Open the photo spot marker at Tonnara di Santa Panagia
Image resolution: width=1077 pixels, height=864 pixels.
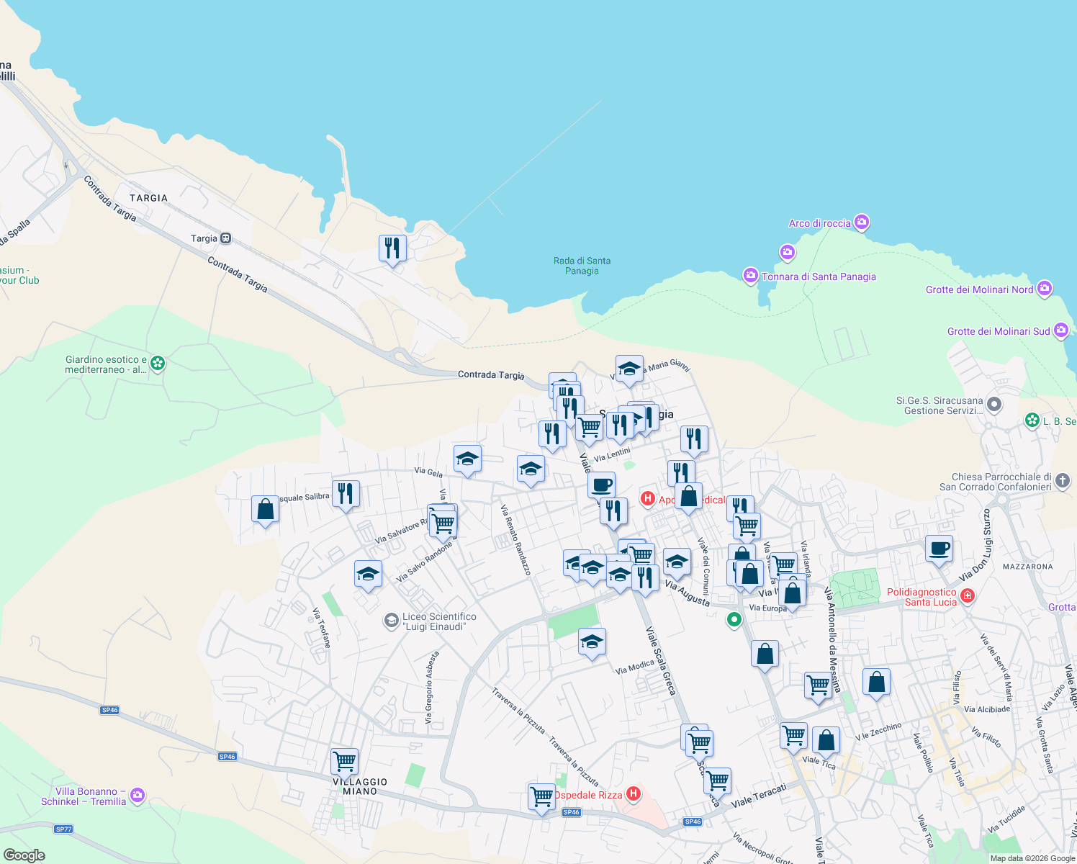point(749,276)
